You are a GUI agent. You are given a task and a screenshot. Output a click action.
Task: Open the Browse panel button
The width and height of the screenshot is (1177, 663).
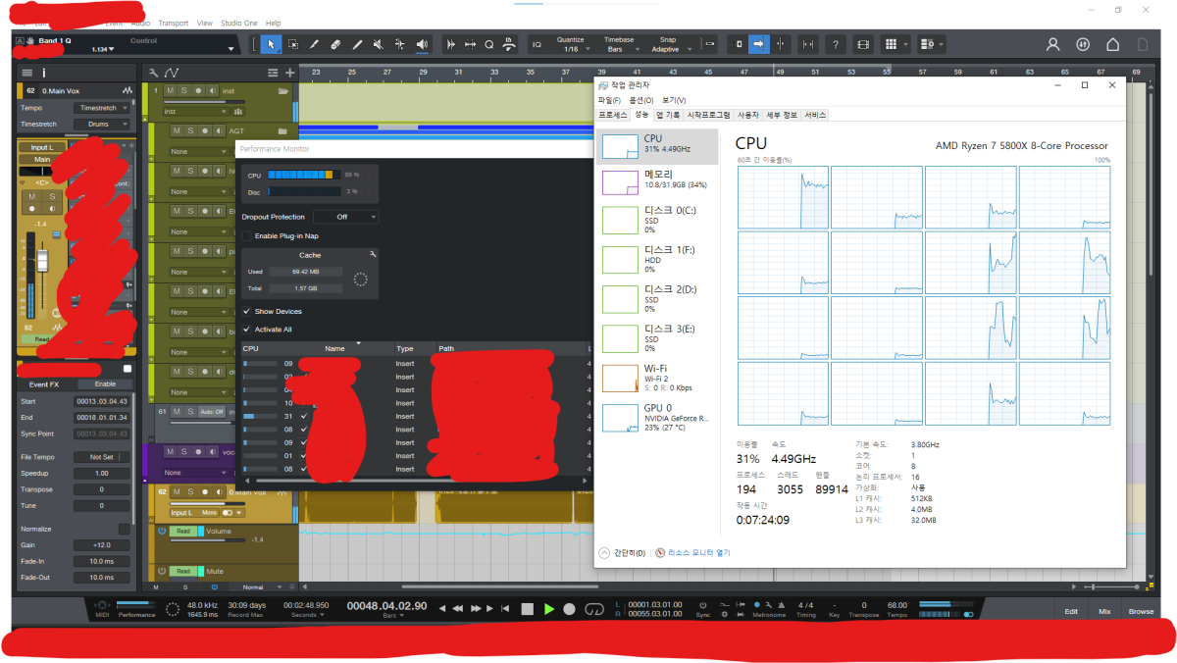pos(1141,611)
